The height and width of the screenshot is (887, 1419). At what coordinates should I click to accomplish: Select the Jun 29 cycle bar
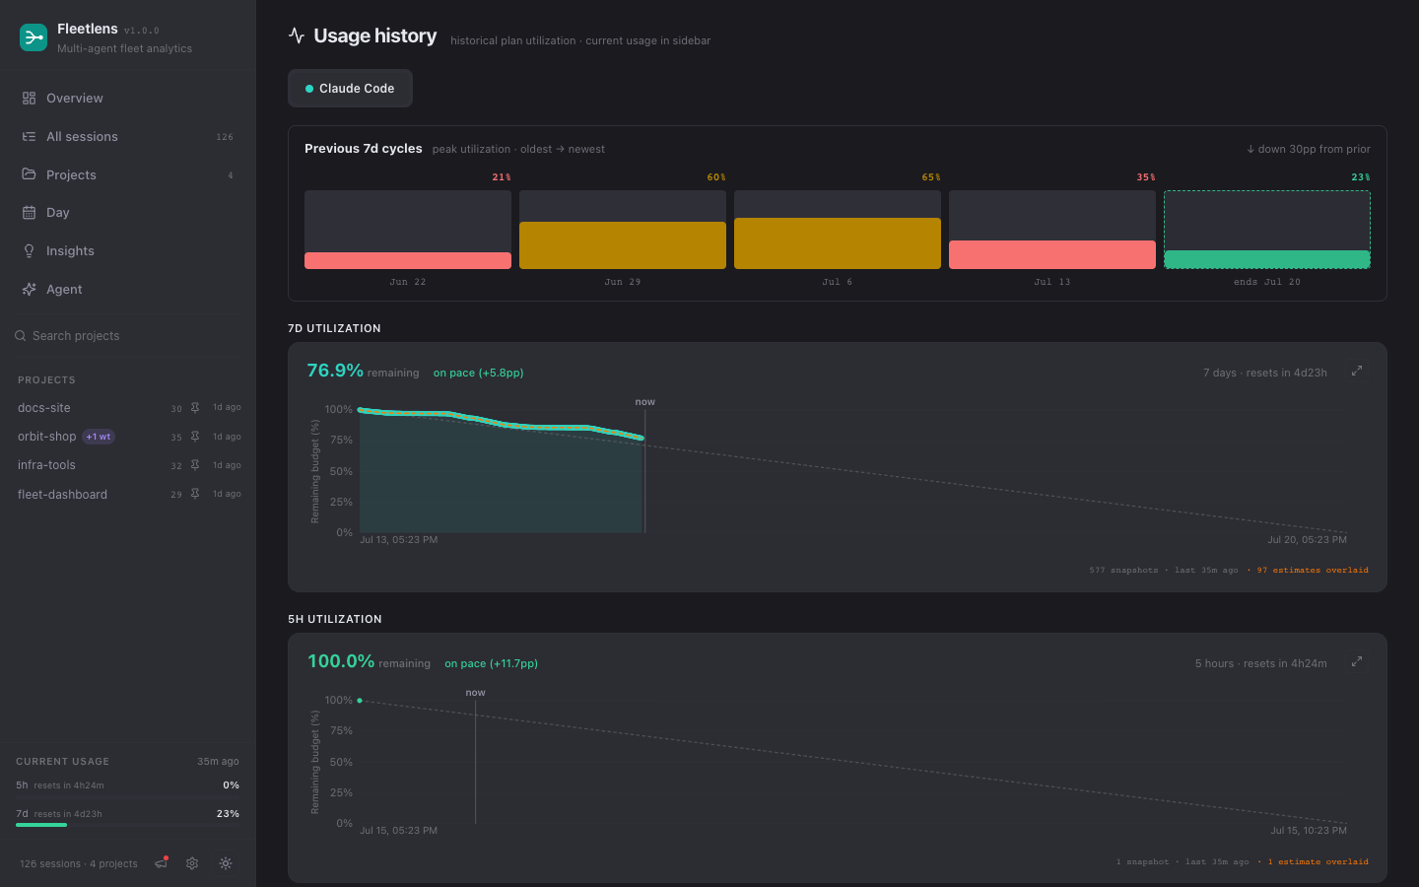623,230
